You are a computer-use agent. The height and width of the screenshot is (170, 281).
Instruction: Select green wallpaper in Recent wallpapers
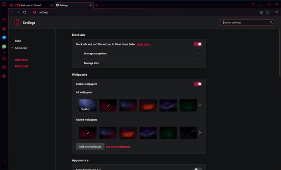pyautogui.click(x=168, y=133)
